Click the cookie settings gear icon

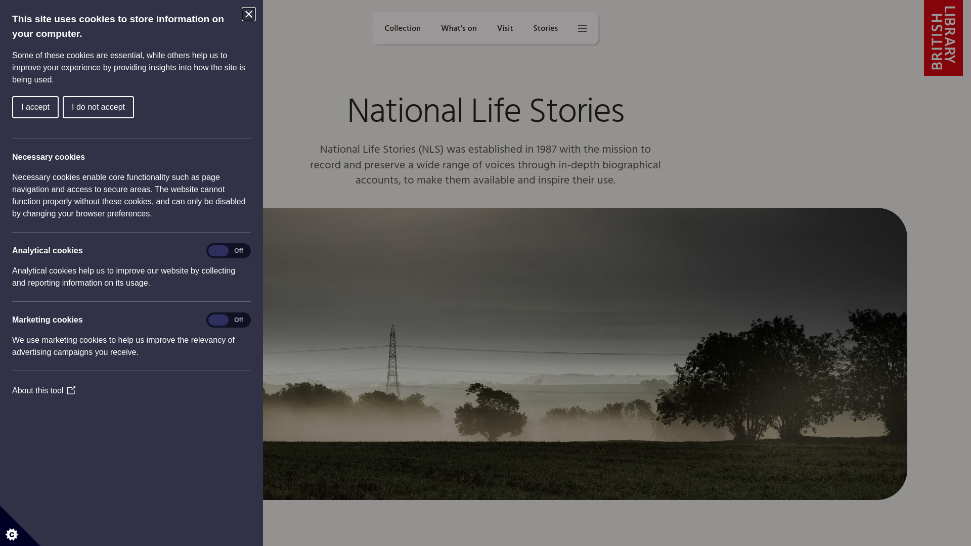pyautogui.click(x=12, y=534)
